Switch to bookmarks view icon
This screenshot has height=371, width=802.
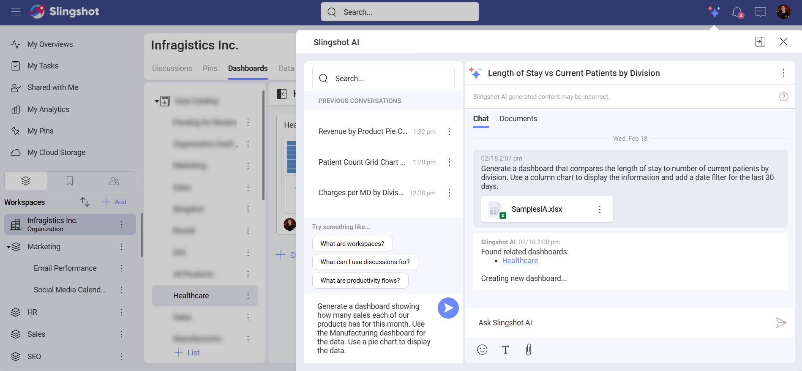pos(70,181)
